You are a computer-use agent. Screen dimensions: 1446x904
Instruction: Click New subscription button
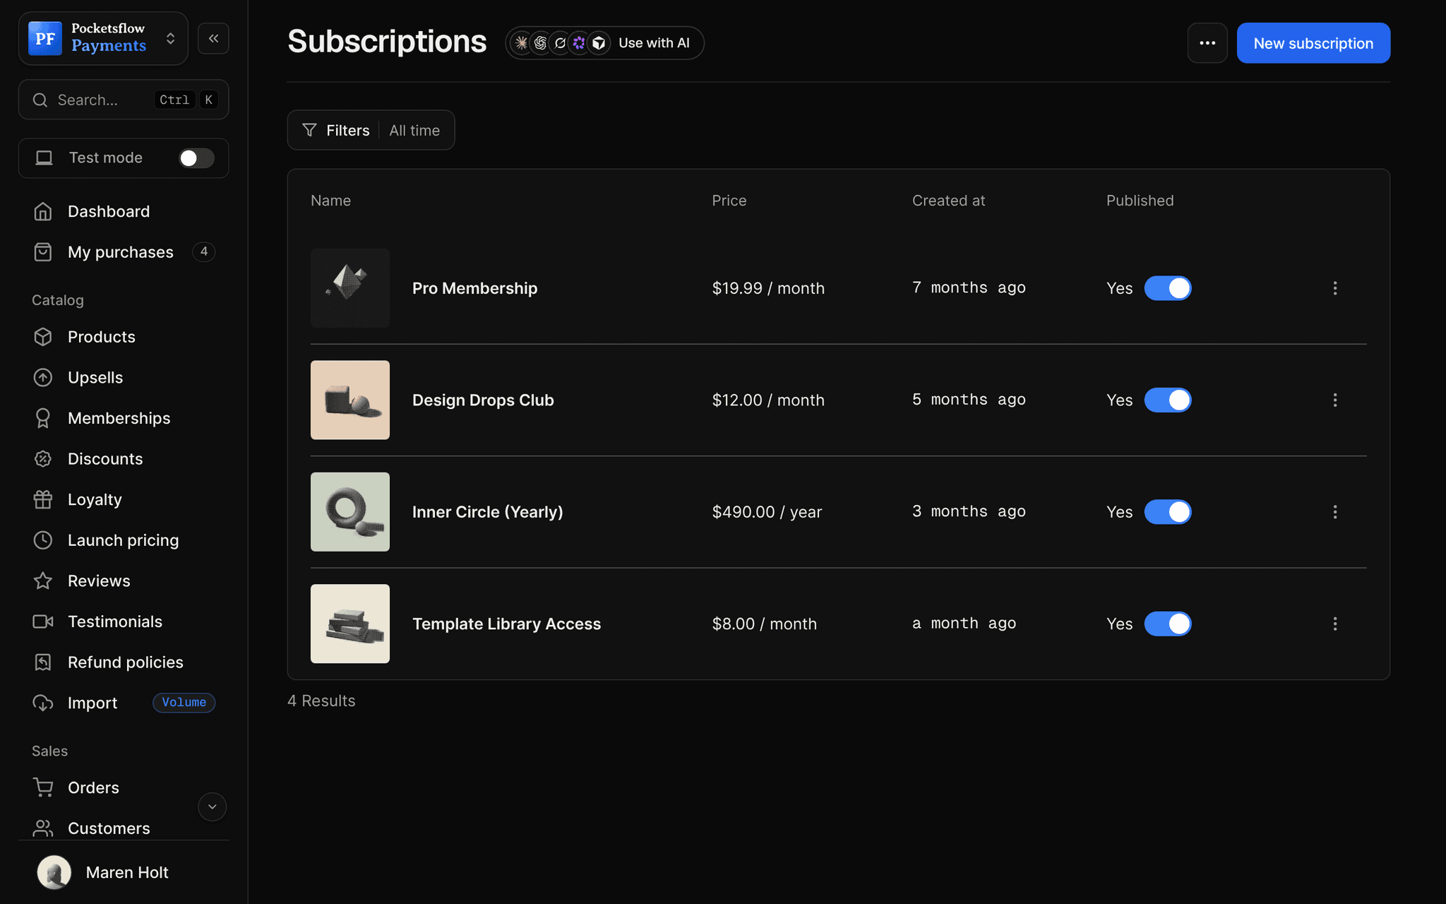tap(1313, 43)
